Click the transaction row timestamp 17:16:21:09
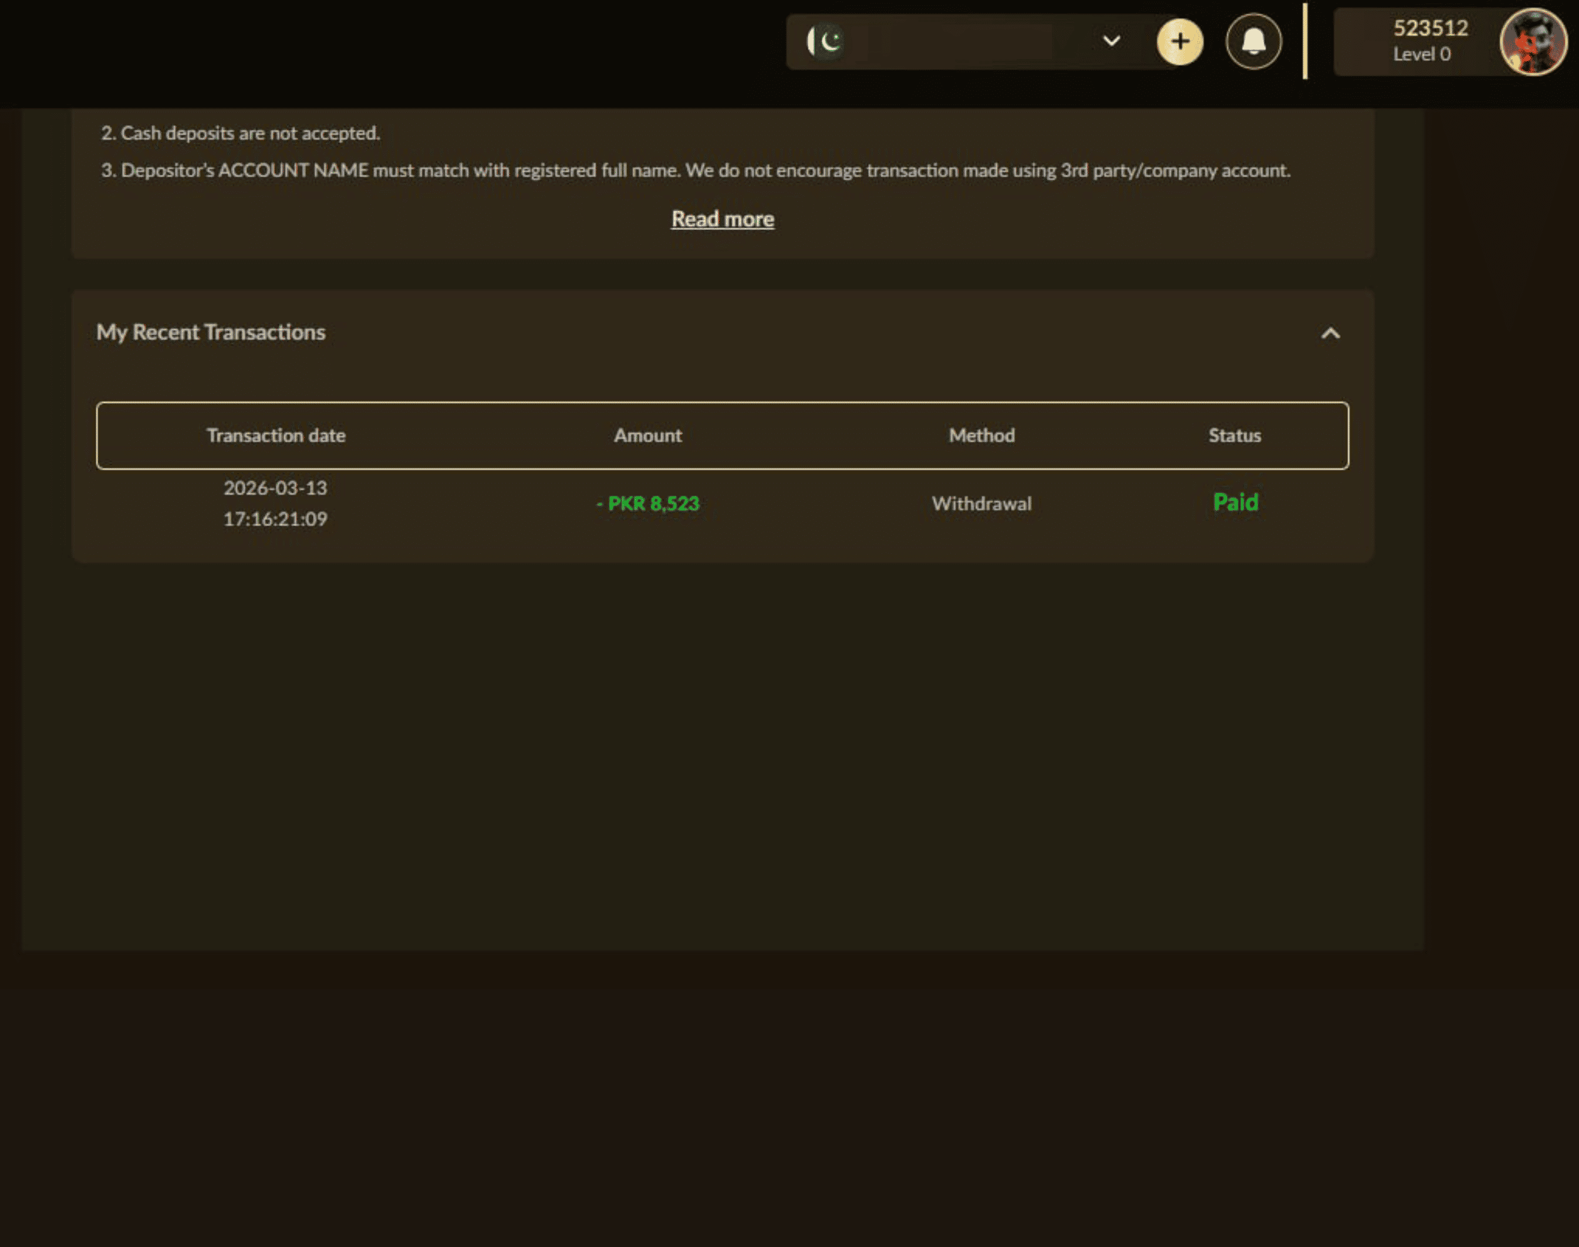 (x=275, y=518)
